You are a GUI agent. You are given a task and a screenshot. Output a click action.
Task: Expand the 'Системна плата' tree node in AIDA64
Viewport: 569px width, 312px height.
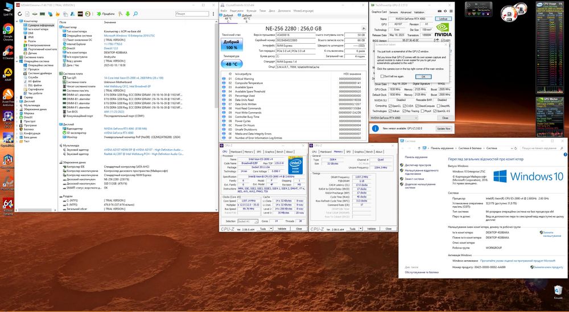(x=17, y=58)
